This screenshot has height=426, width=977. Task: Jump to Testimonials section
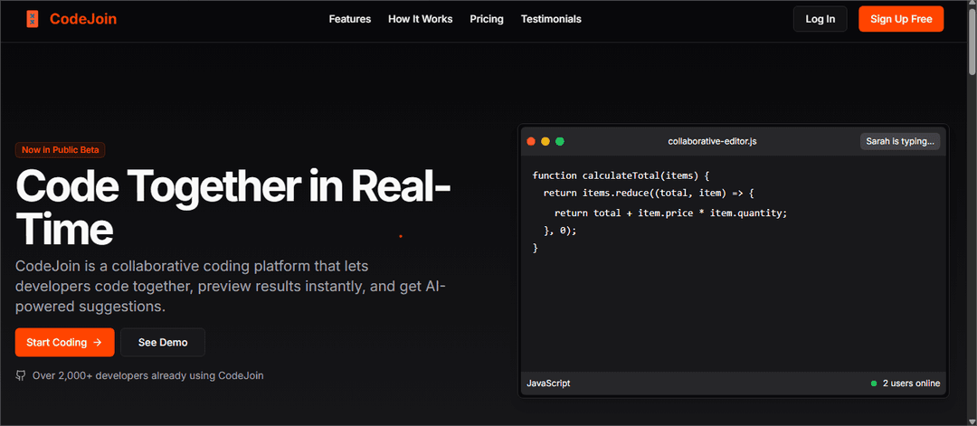tap(551, 19)
